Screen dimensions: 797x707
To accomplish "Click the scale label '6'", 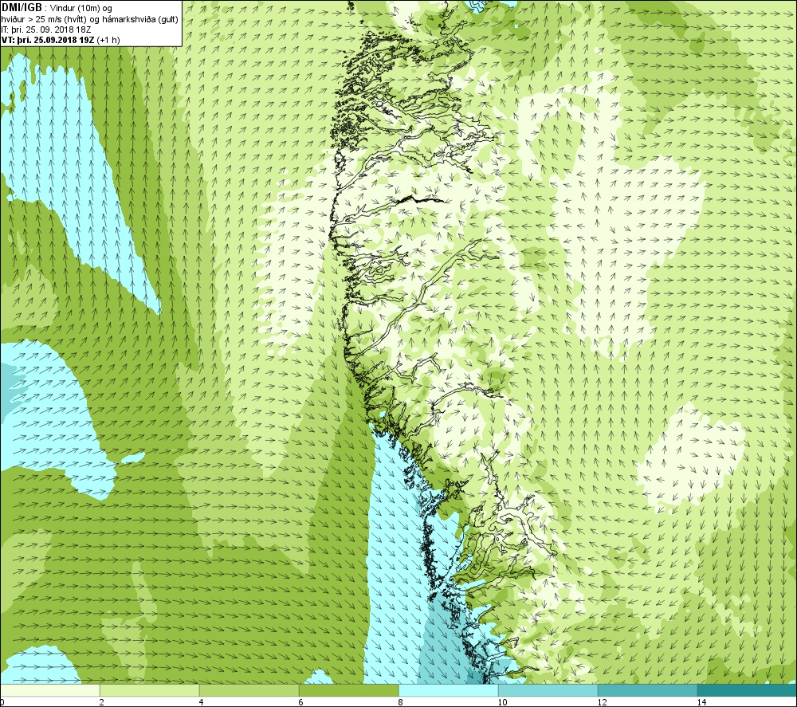I will pyautogui.click(x=301, y=702).
